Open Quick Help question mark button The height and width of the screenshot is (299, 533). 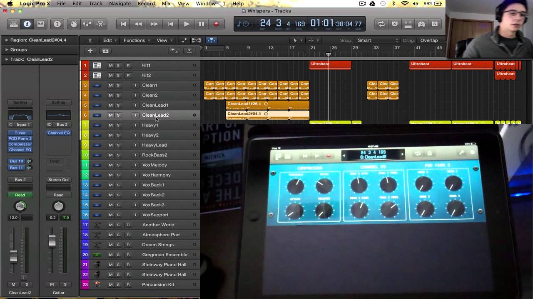point(57,24)
